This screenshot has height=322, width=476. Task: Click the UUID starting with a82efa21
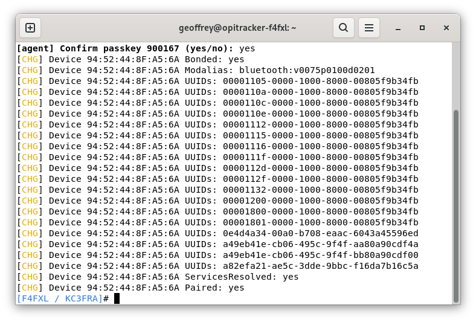[x=320, y=266]
